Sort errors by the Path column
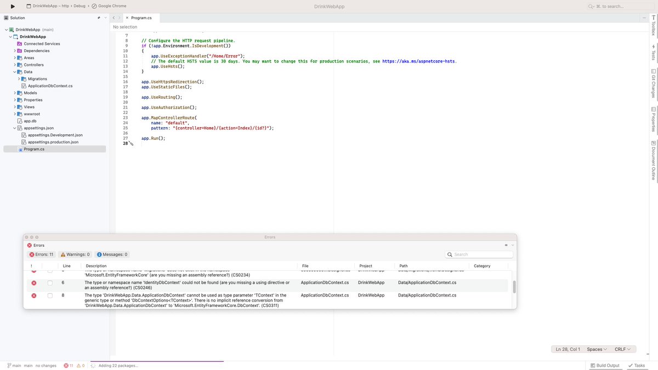The height and width of the screenshot is (370, 658). click(403, 266)
